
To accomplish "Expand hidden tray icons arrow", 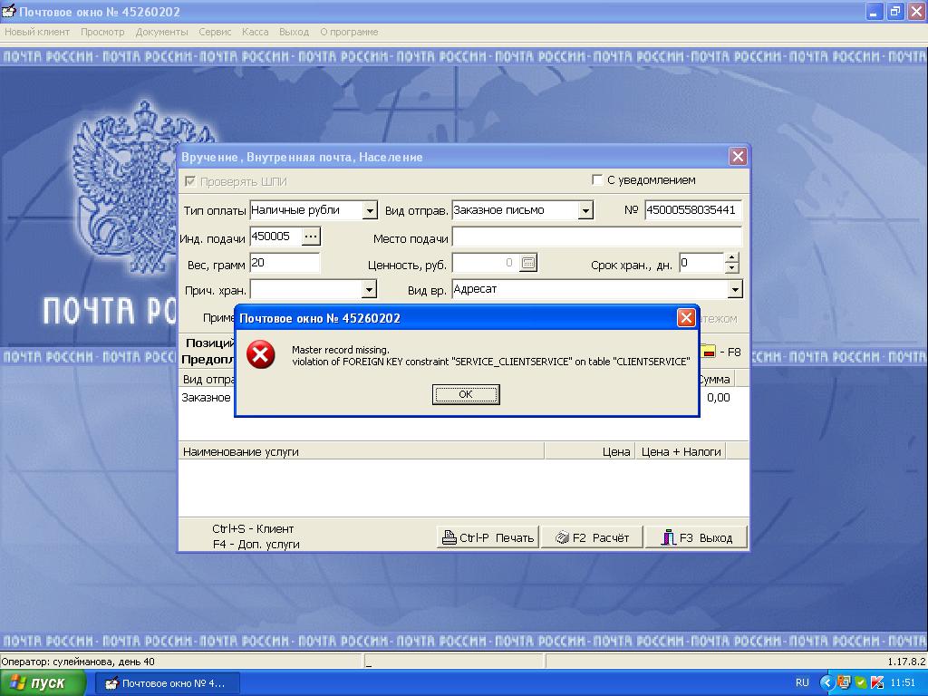I will click(x=826, y=683).
